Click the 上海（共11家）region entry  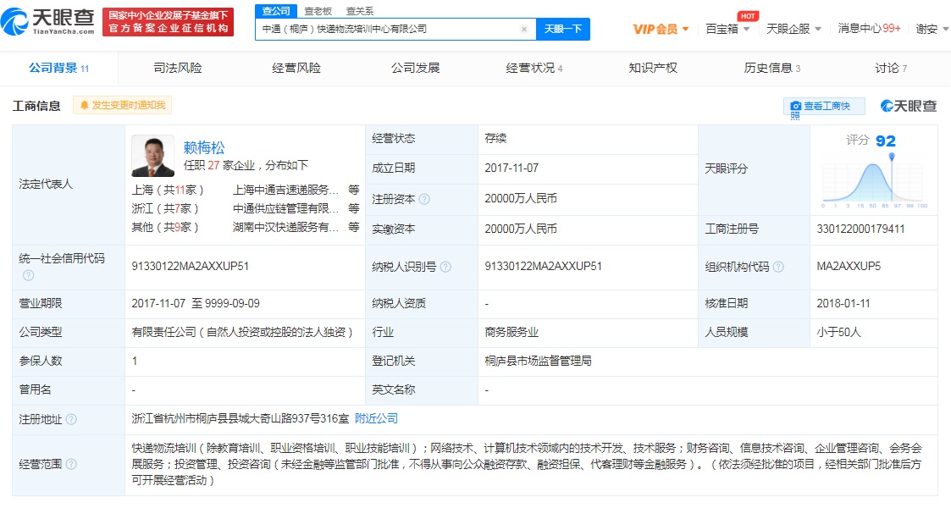pyautogui.click(x=168, y=190)
